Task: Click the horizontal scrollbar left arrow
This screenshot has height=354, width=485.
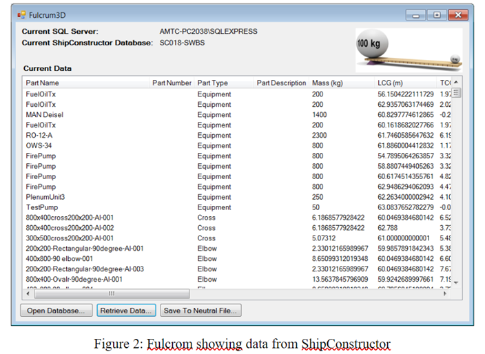Action: coord(28,293)
